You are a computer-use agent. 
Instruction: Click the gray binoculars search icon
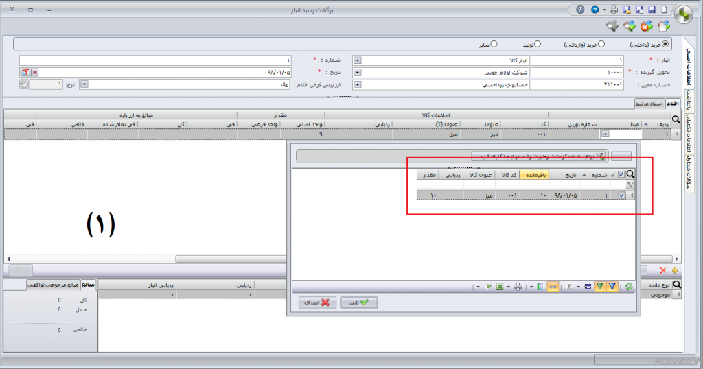[612, 27]
